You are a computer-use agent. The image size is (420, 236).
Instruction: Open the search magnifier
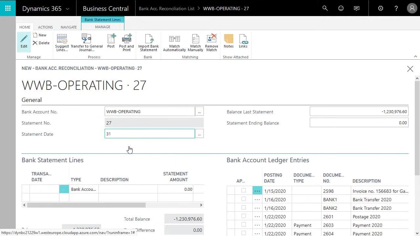click(325, 8)
